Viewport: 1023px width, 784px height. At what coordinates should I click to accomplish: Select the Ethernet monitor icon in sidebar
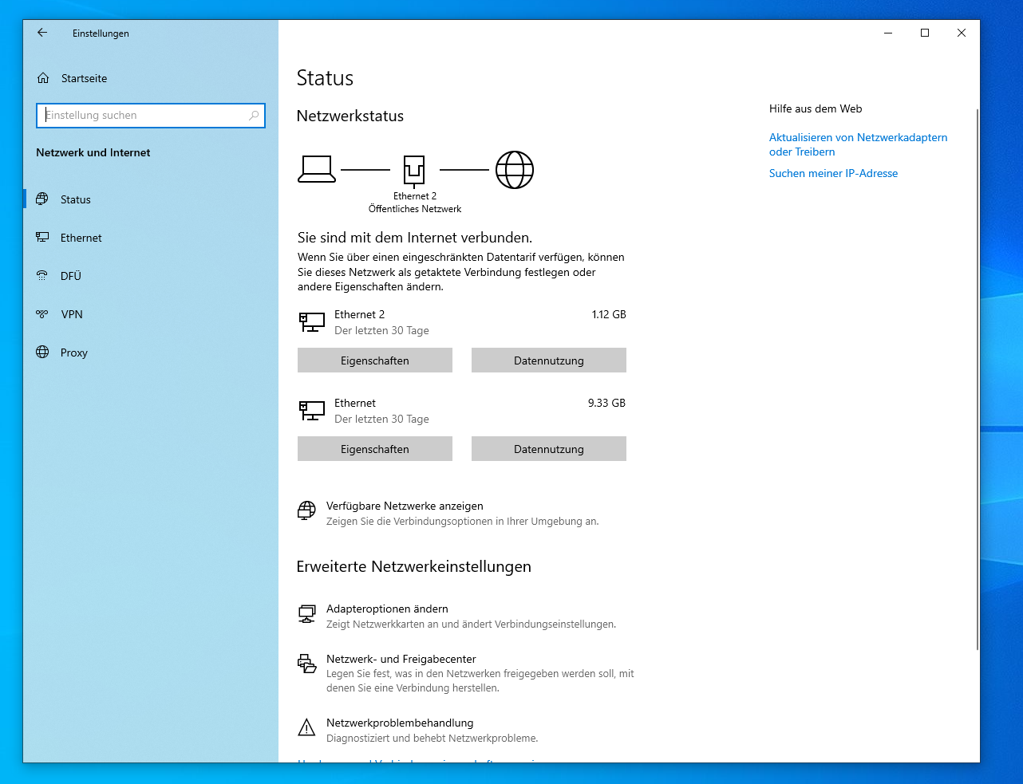(42, 237)
